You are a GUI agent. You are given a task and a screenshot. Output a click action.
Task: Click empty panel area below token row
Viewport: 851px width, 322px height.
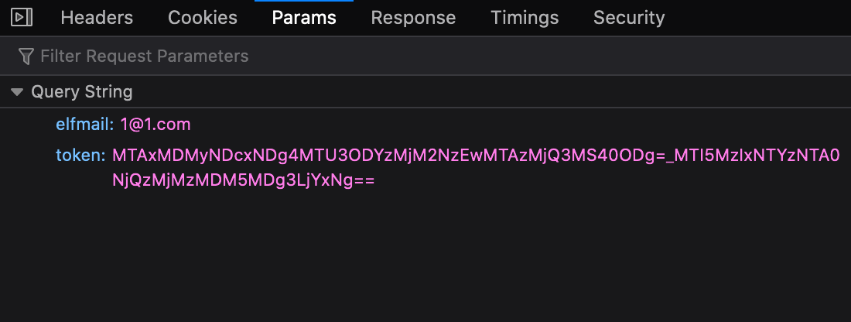point(425,255)
